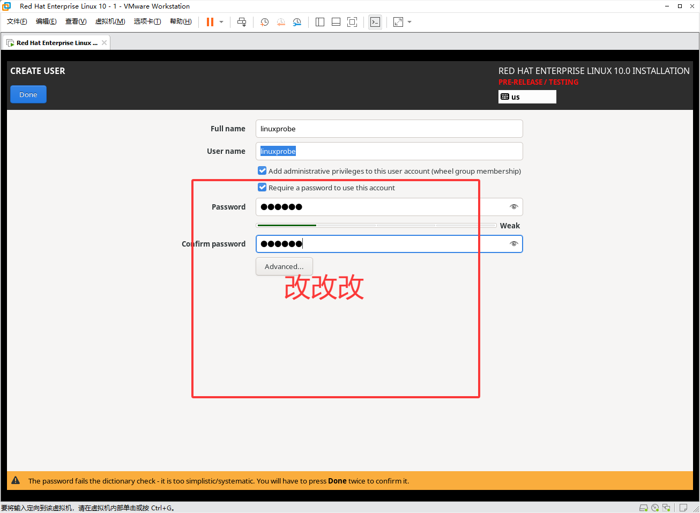The width and height of the screenshot is (700, 513).
Task: Click the orange Pause VM button
Action: (210, 22)
